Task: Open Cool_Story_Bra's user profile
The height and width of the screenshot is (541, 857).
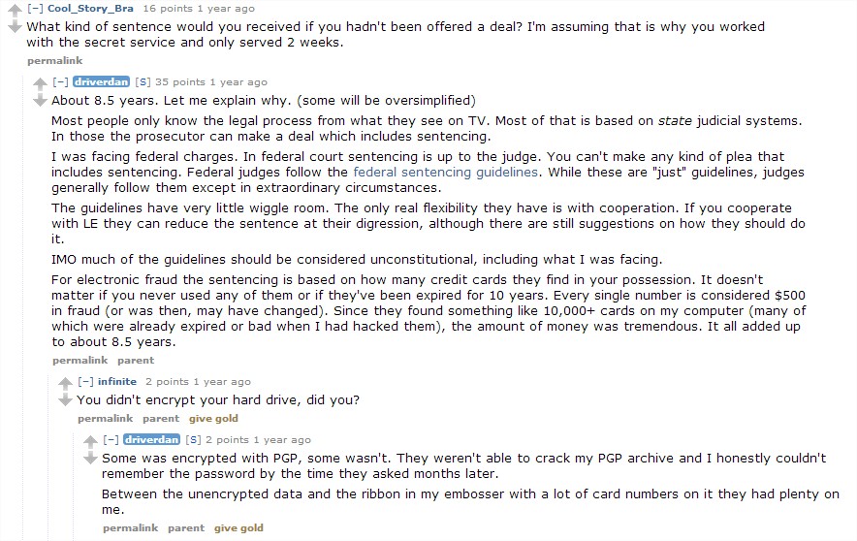Action: (x=90, y=8)
